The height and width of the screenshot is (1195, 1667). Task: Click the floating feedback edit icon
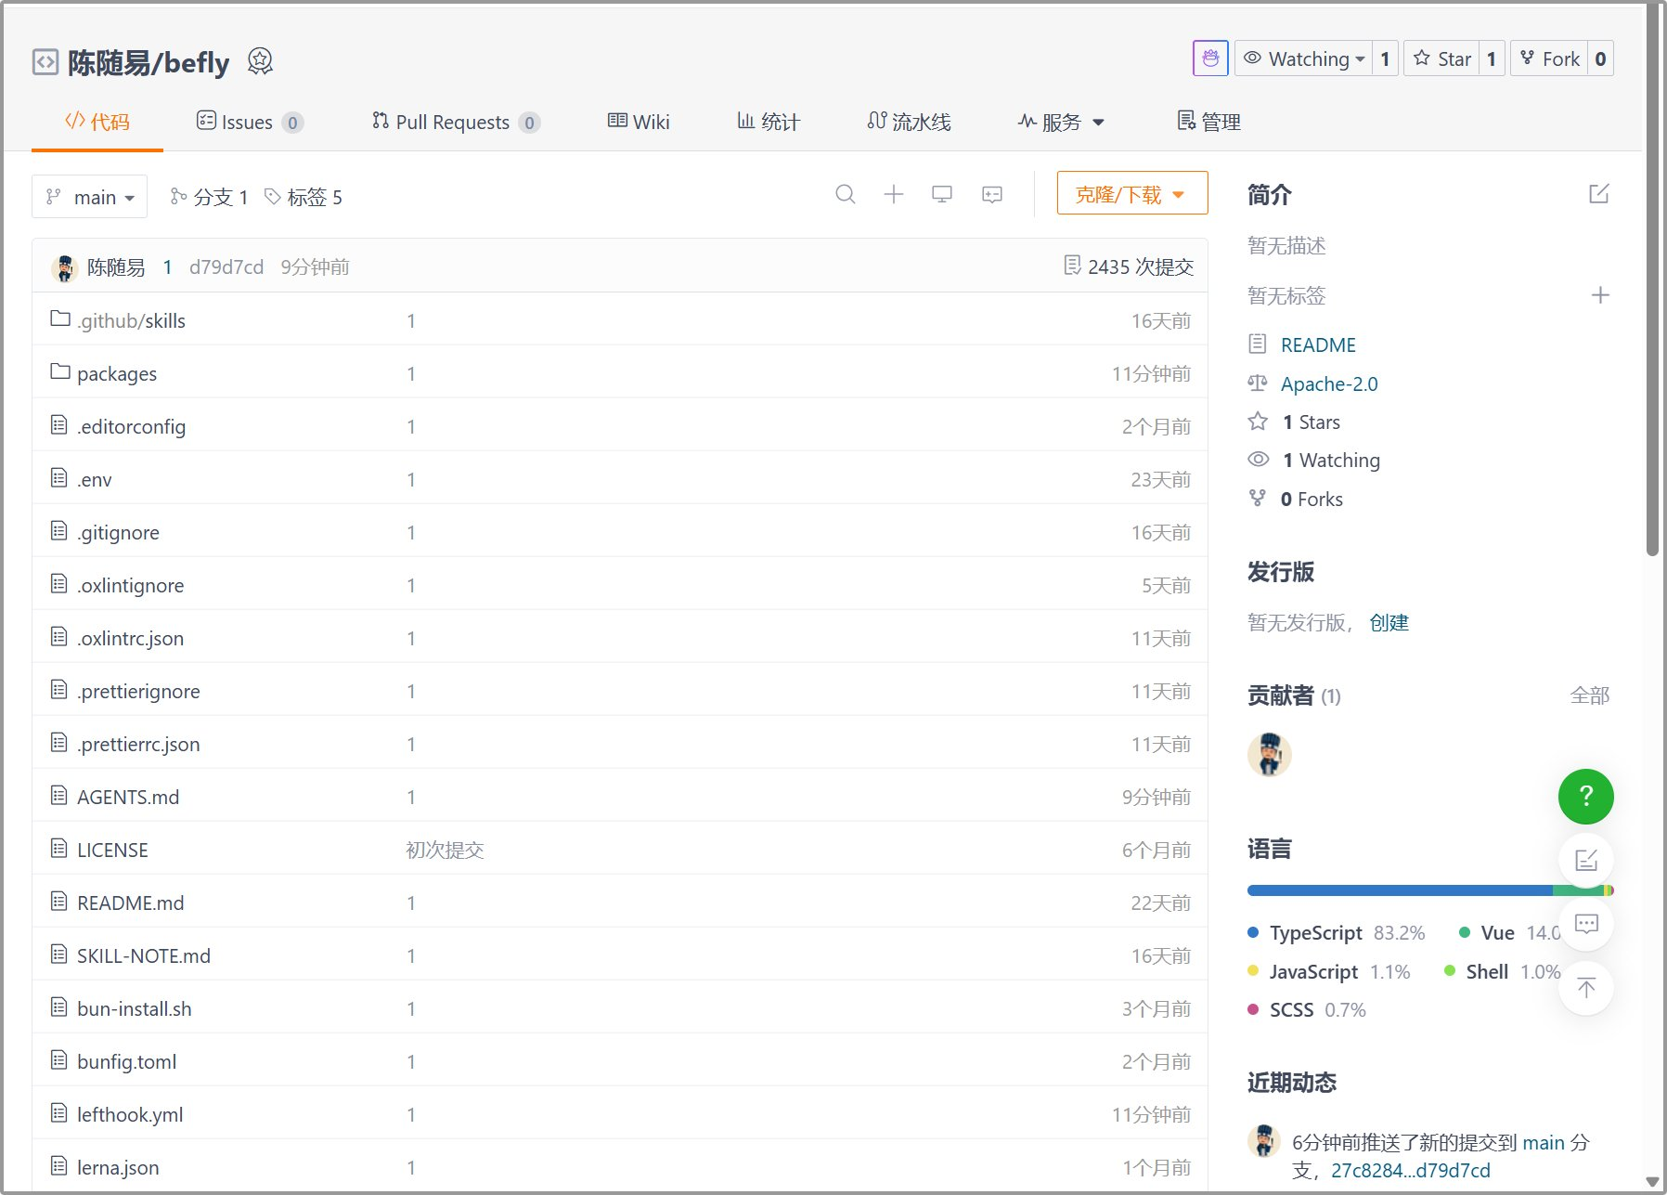coord(1586,860)
